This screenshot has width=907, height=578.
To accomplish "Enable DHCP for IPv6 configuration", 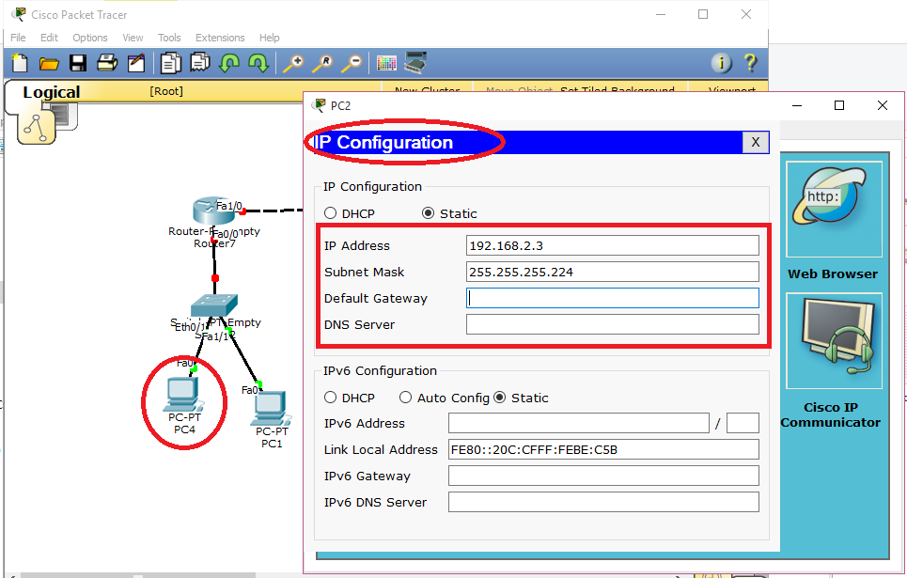I will click(330, 397).
